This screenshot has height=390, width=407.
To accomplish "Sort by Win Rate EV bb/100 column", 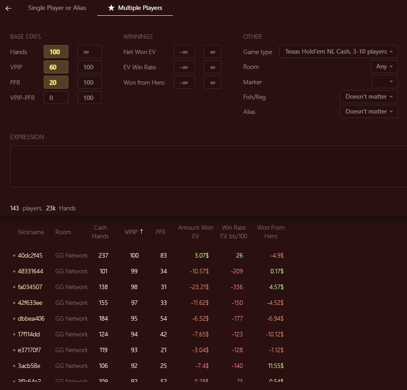I will [x=234, y=232].
